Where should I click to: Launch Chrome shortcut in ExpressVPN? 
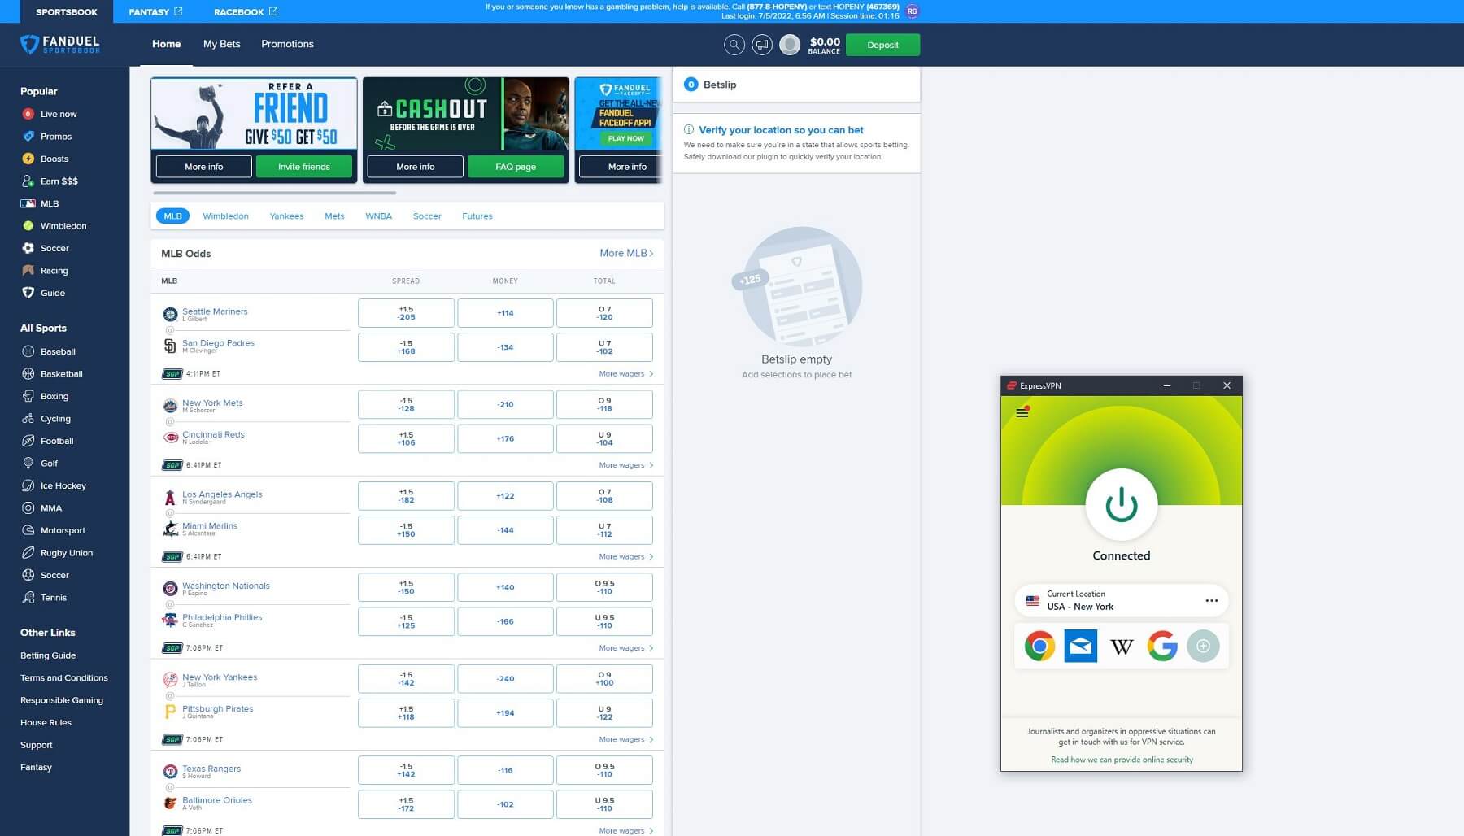[x=1039, y=647]
